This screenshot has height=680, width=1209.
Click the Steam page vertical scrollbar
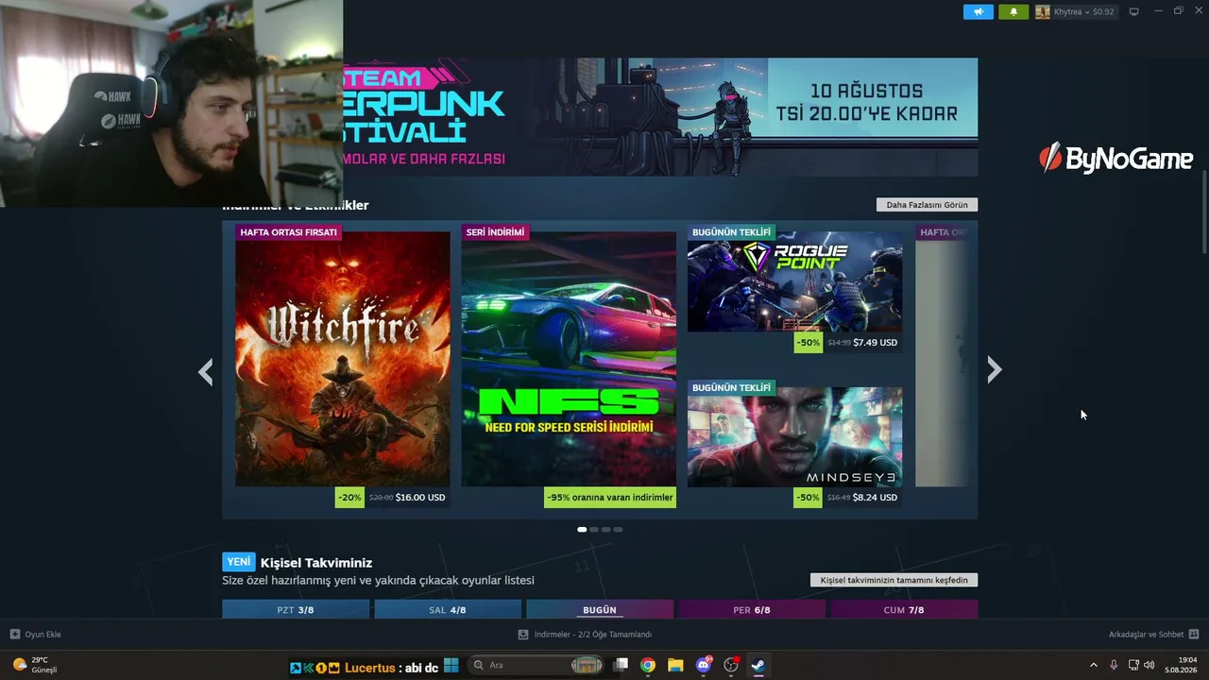1204,212
